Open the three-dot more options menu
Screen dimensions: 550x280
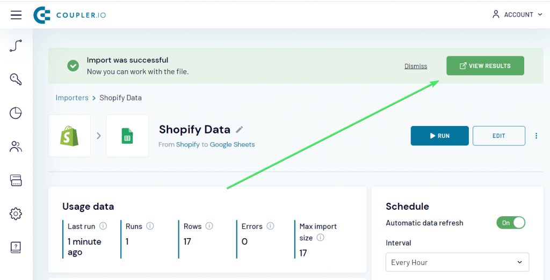(536, 136)
